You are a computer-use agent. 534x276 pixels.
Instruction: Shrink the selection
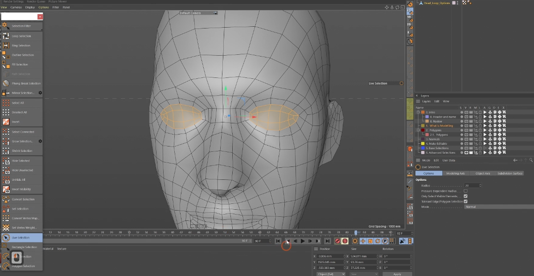(22, 151)
